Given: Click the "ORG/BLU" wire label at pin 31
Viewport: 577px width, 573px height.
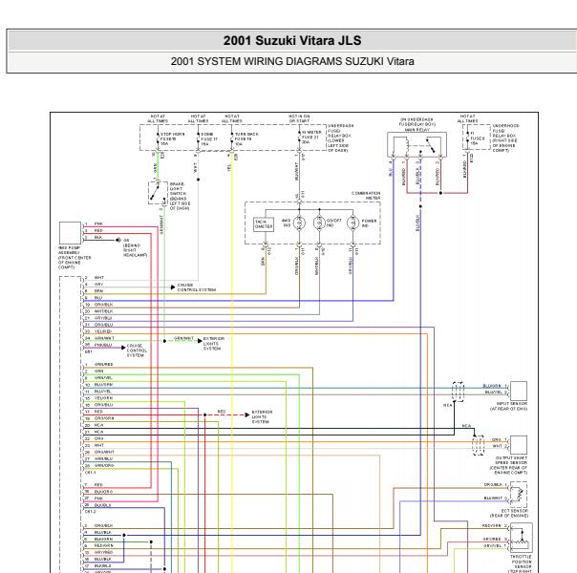Looking at the screenshot, I should (x=103, y=325).
